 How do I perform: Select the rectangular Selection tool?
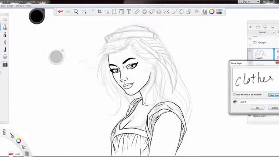(x=84, y=12)
